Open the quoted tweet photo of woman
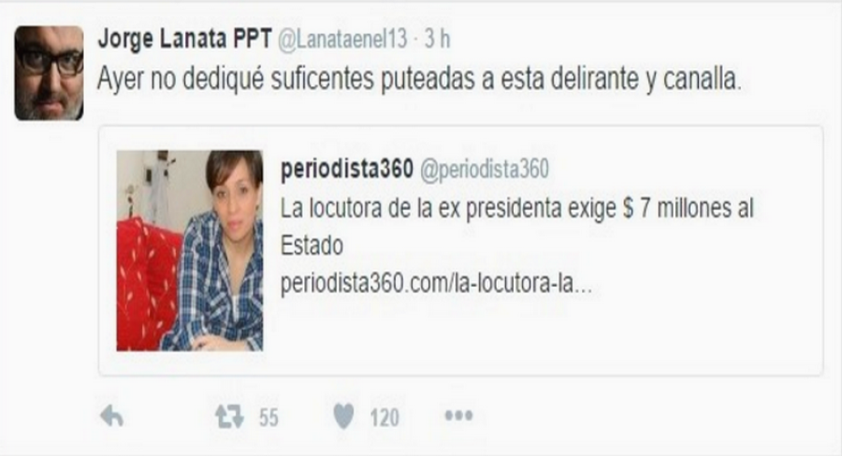 (x=190, y=251)
